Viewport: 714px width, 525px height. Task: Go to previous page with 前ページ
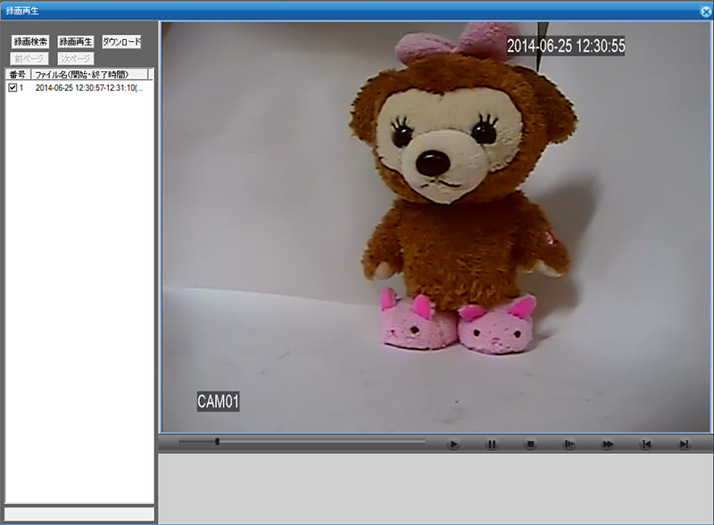point(29,59)
